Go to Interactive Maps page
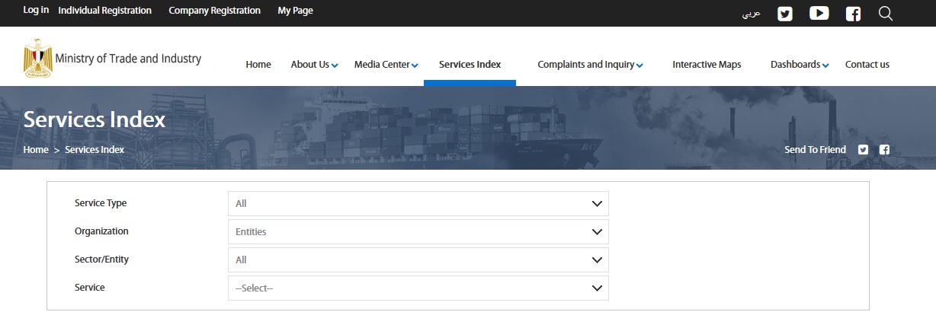936x328 pixels. [x=706, y=65]
